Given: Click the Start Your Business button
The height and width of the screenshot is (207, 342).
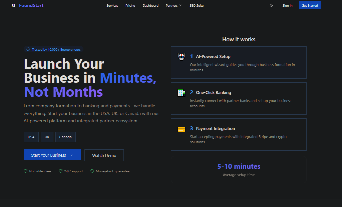Looking at the screenshot, I should point(52,155).
